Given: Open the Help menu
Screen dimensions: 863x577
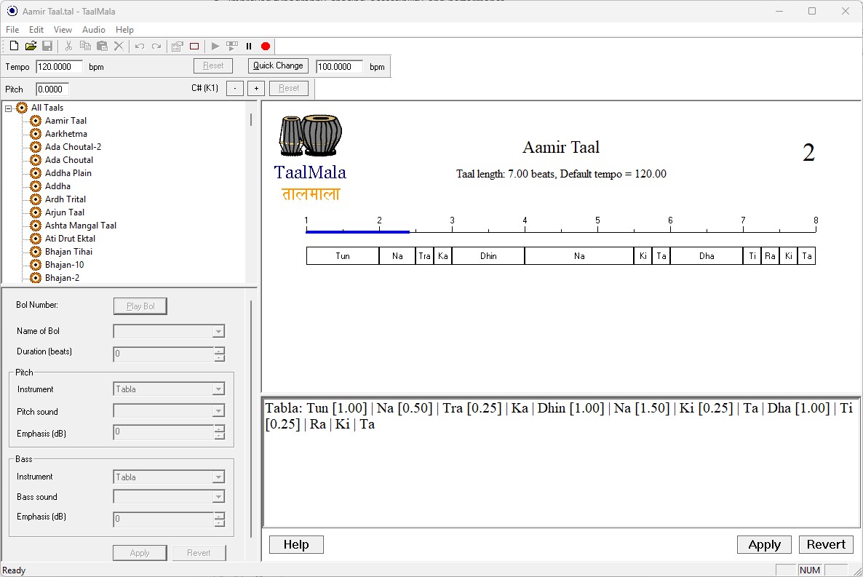Looking at the screenshot, I should click(124, 30).
